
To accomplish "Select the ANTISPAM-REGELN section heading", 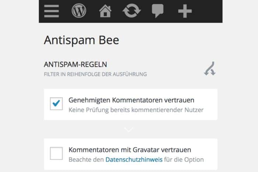I will point(75,64).
